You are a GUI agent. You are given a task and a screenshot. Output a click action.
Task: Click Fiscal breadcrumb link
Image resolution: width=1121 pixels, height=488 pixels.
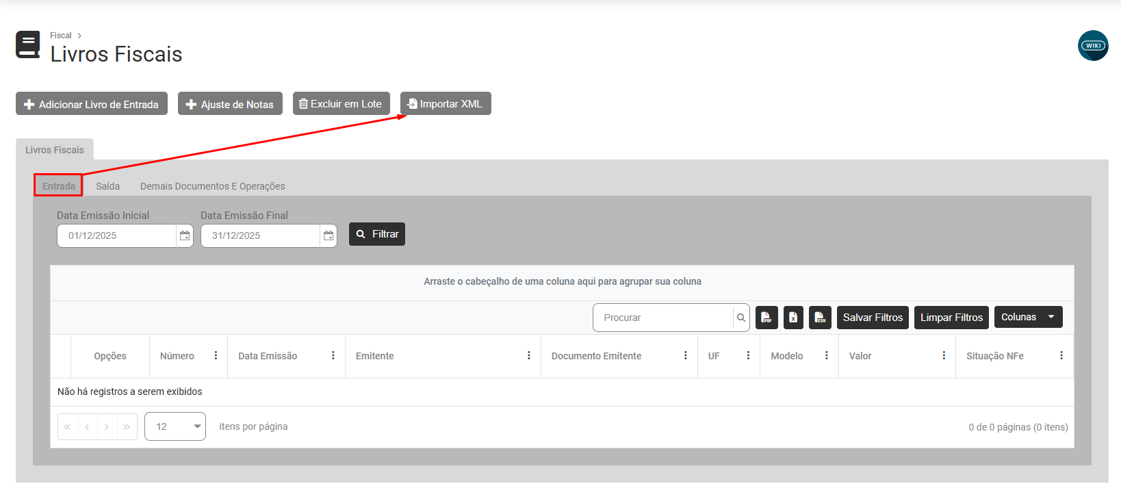[60, 36]
